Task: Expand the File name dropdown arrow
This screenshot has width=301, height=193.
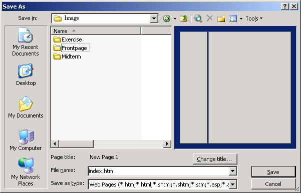Action: (233, 171)
